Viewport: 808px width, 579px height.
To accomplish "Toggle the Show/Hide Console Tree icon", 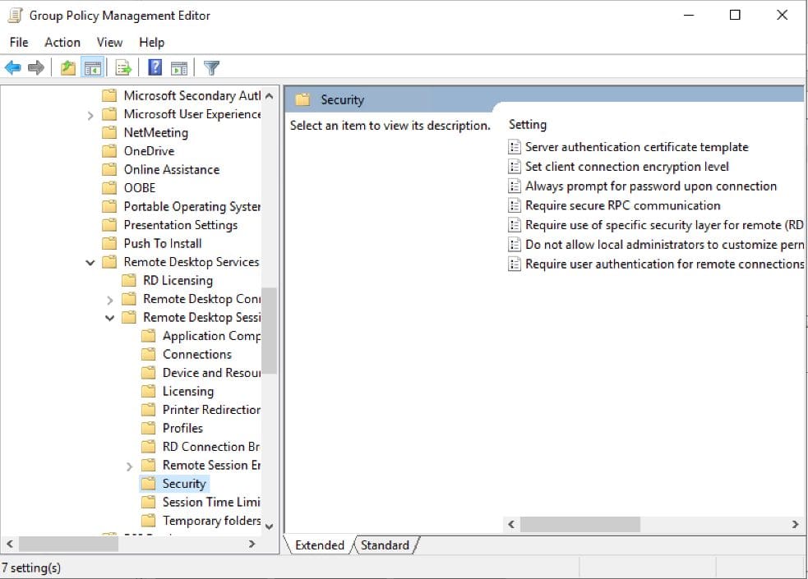I will [93, 67].
